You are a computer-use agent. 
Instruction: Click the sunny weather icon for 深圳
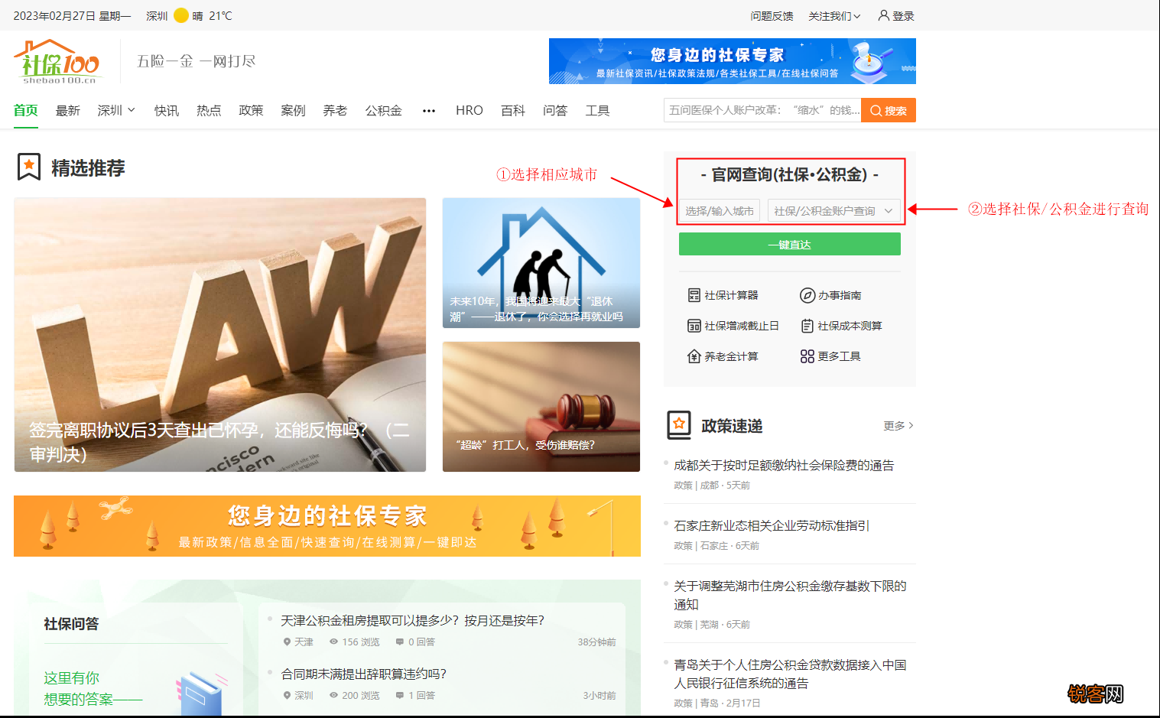[180, 15]
